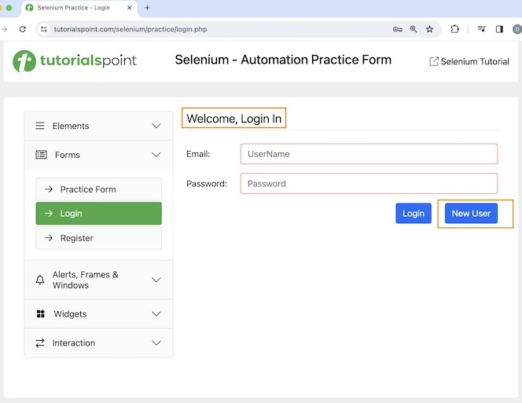Select the Register menu item
The image size is (522, 403).
(98, 238)
